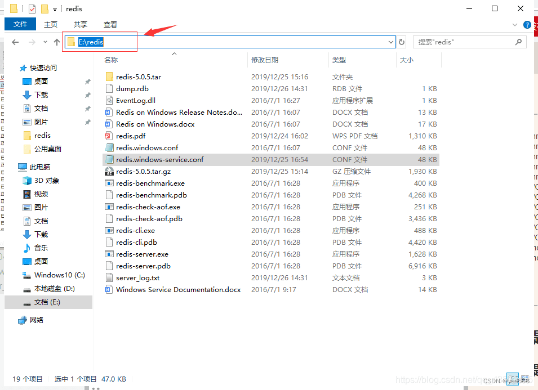
Task: Select 文档 (E:) drive
Action: click(47, 302)
